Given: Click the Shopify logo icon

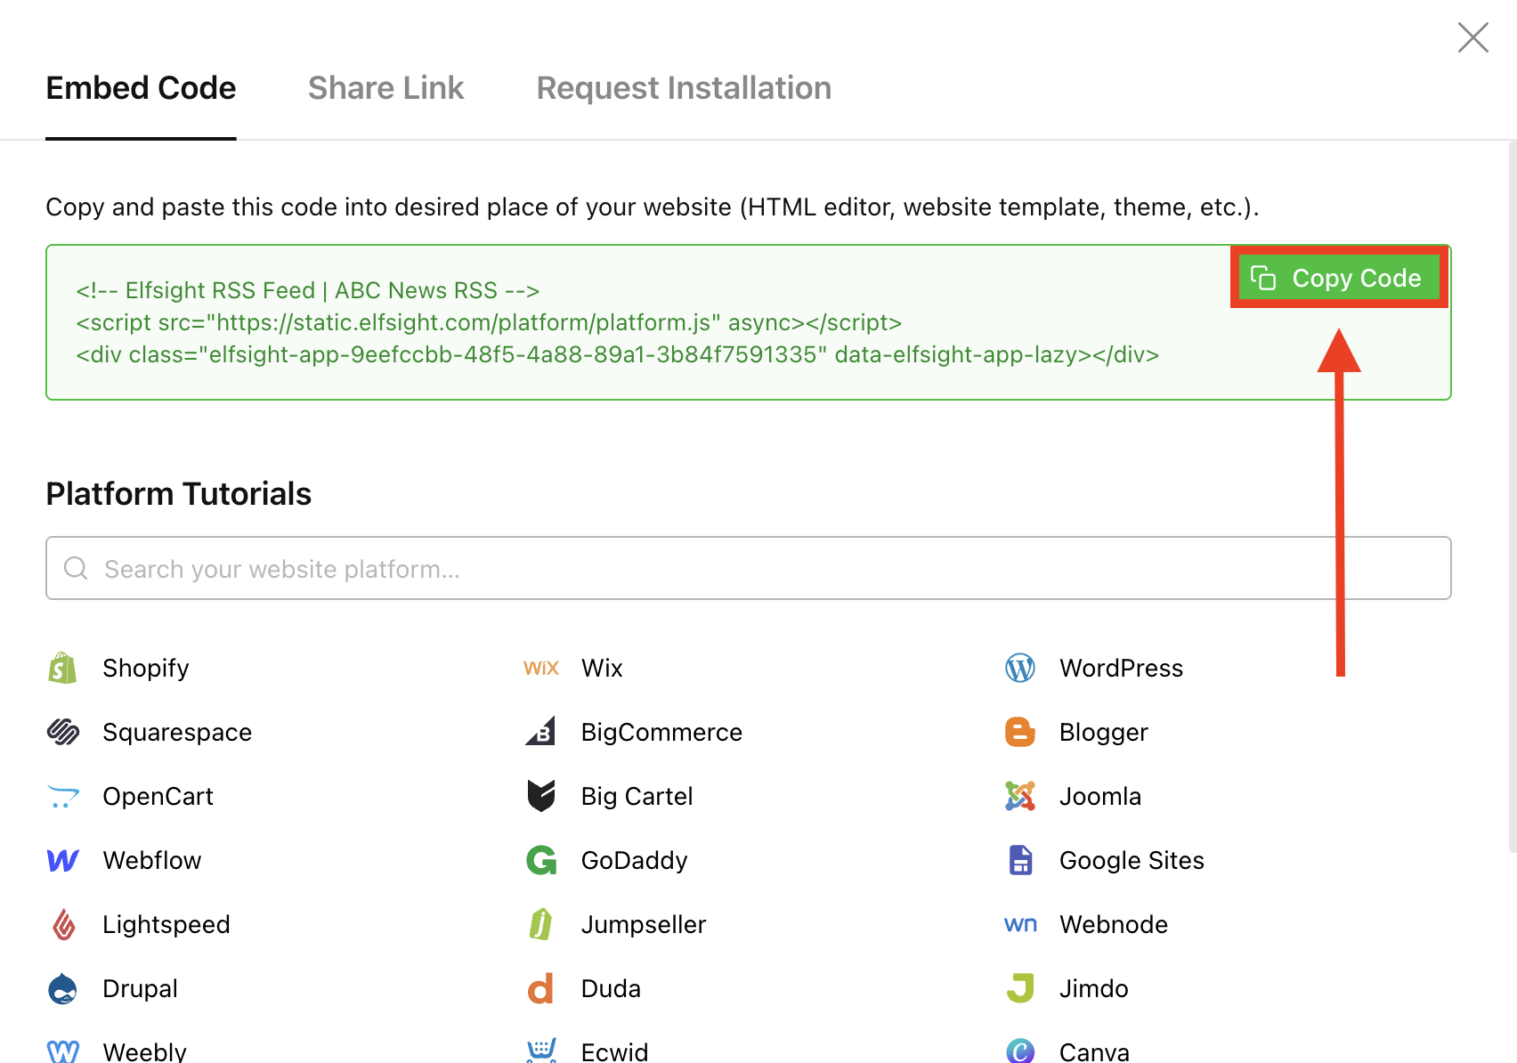Looking at the screenshot, I should (x=62, y=668).
